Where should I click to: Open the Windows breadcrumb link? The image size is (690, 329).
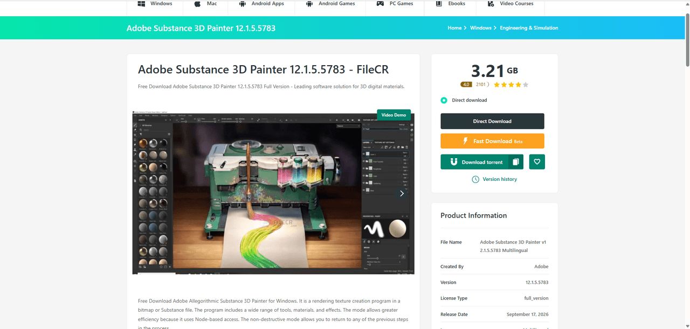481,28
